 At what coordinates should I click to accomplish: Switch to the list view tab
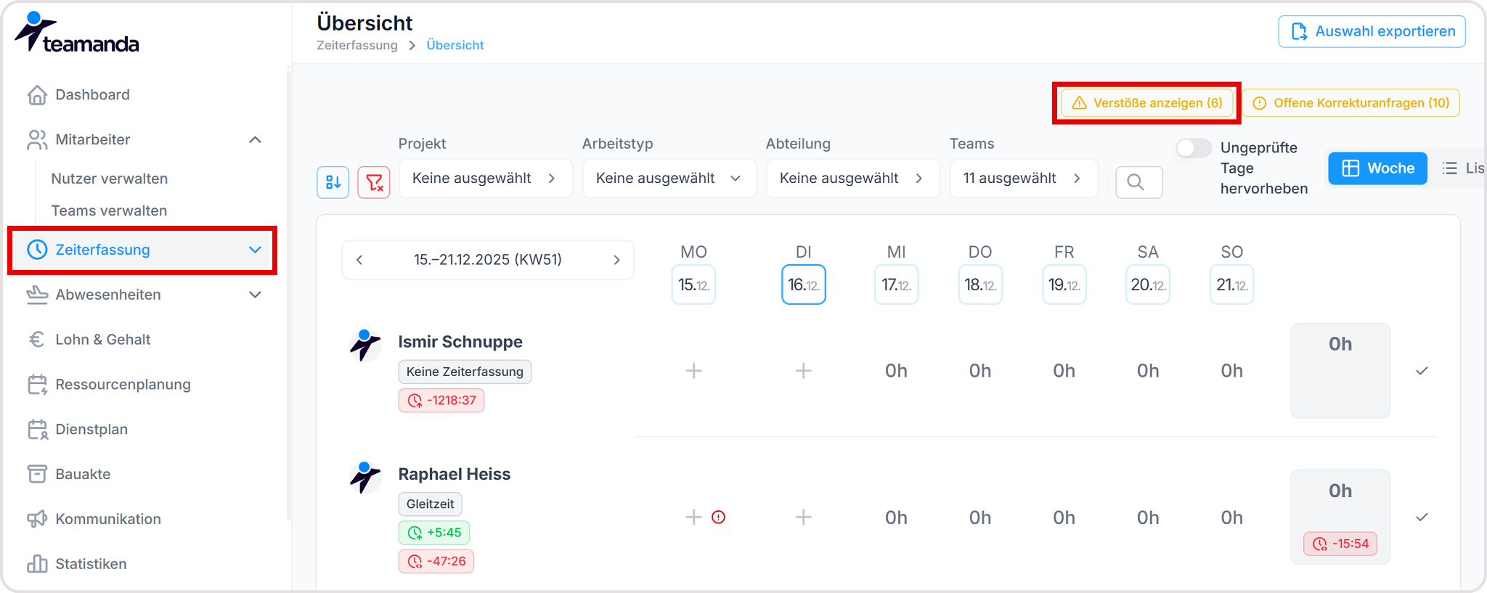tap(1463, 168)
